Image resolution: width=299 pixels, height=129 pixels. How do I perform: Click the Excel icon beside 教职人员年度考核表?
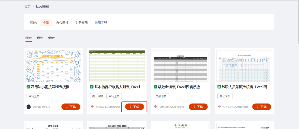(219, 87)
